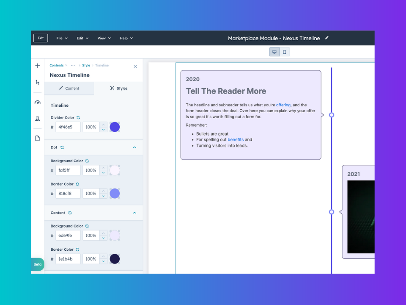Click the plus Add module icon in sidebar
Image resolution: width=406 pixels, height=305 pixels.
(x=38, y=66)
